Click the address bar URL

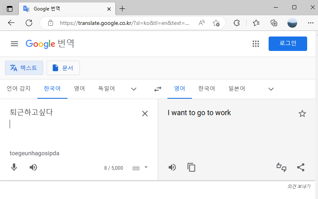tap(124, 23)
